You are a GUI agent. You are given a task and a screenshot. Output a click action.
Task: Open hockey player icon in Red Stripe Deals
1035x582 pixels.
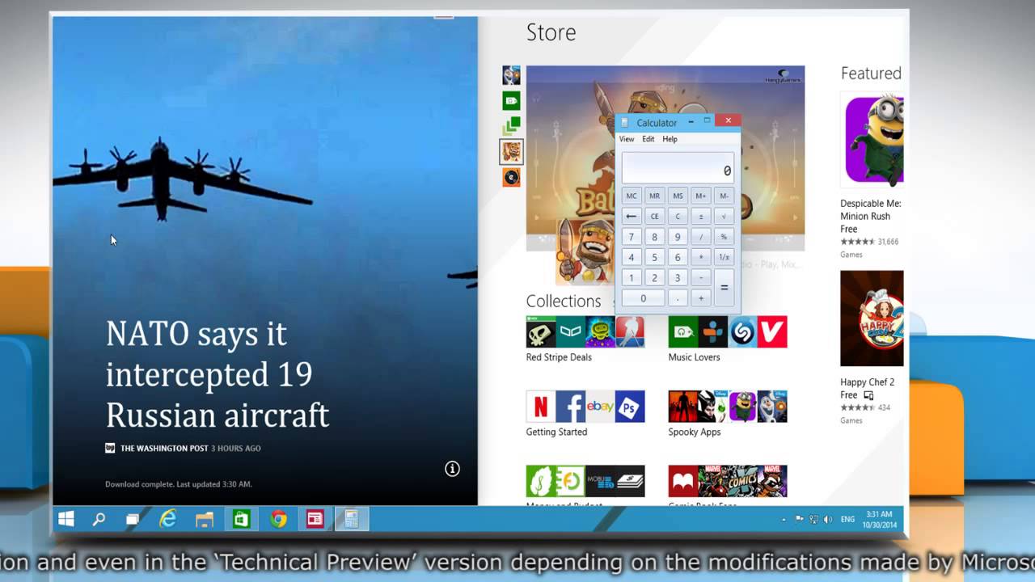(x=630, y=331)
